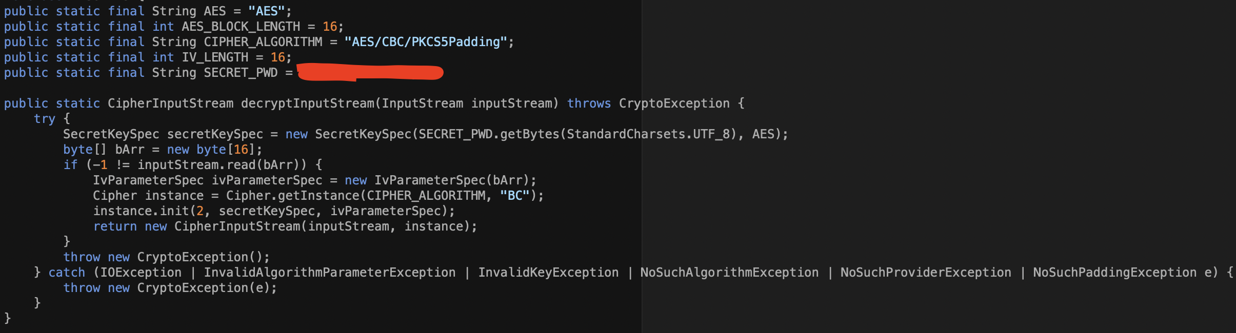Click InvalidKeyException in the catch clause
The height and width of the screenshot is (333, 1236).
tap(548, 273)
